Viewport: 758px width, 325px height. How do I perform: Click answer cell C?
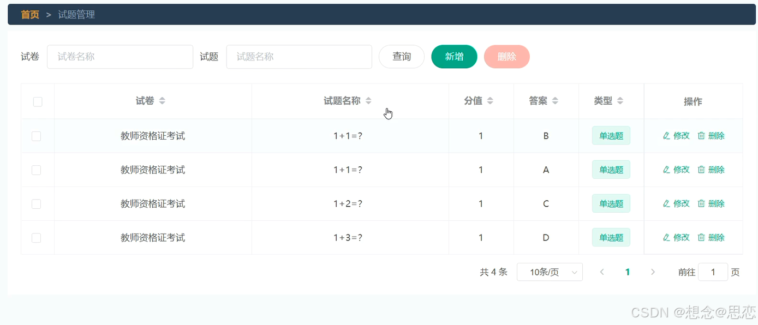546,203
